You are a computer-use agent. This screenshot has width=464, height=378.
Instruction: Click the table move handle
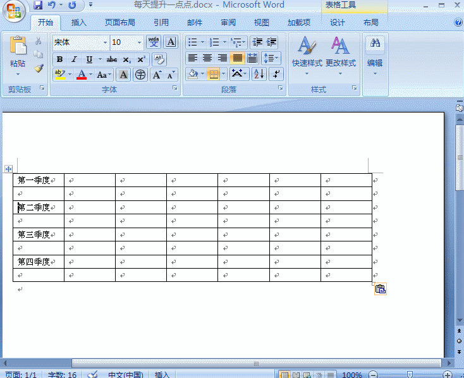pyautogui.click(x=9, y=169)
